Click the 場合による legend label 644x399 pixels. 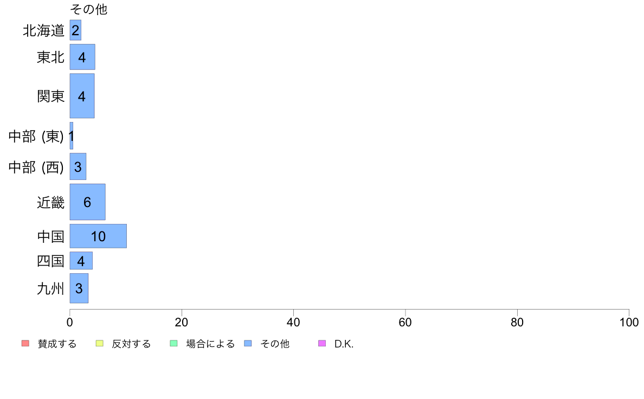210,344
